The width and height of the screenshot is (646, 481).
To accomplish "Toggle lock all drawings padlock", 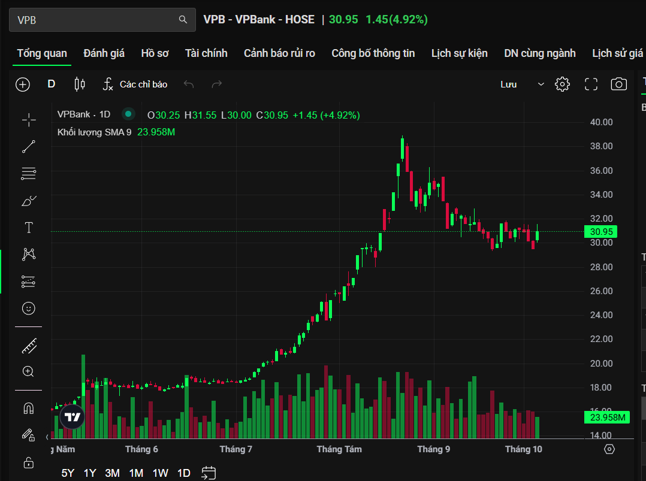I will point(28,462).
